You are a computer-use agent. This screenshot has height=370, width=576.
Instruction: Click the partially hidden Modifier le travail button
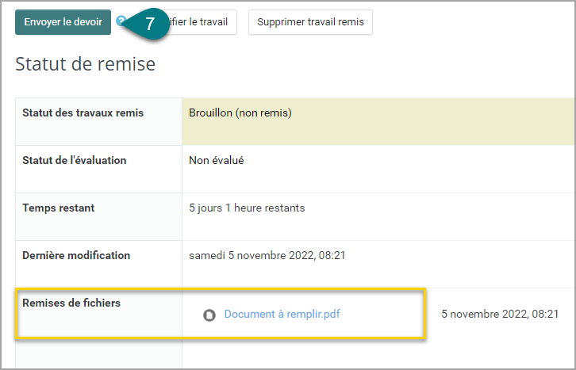tap(202, 22)
